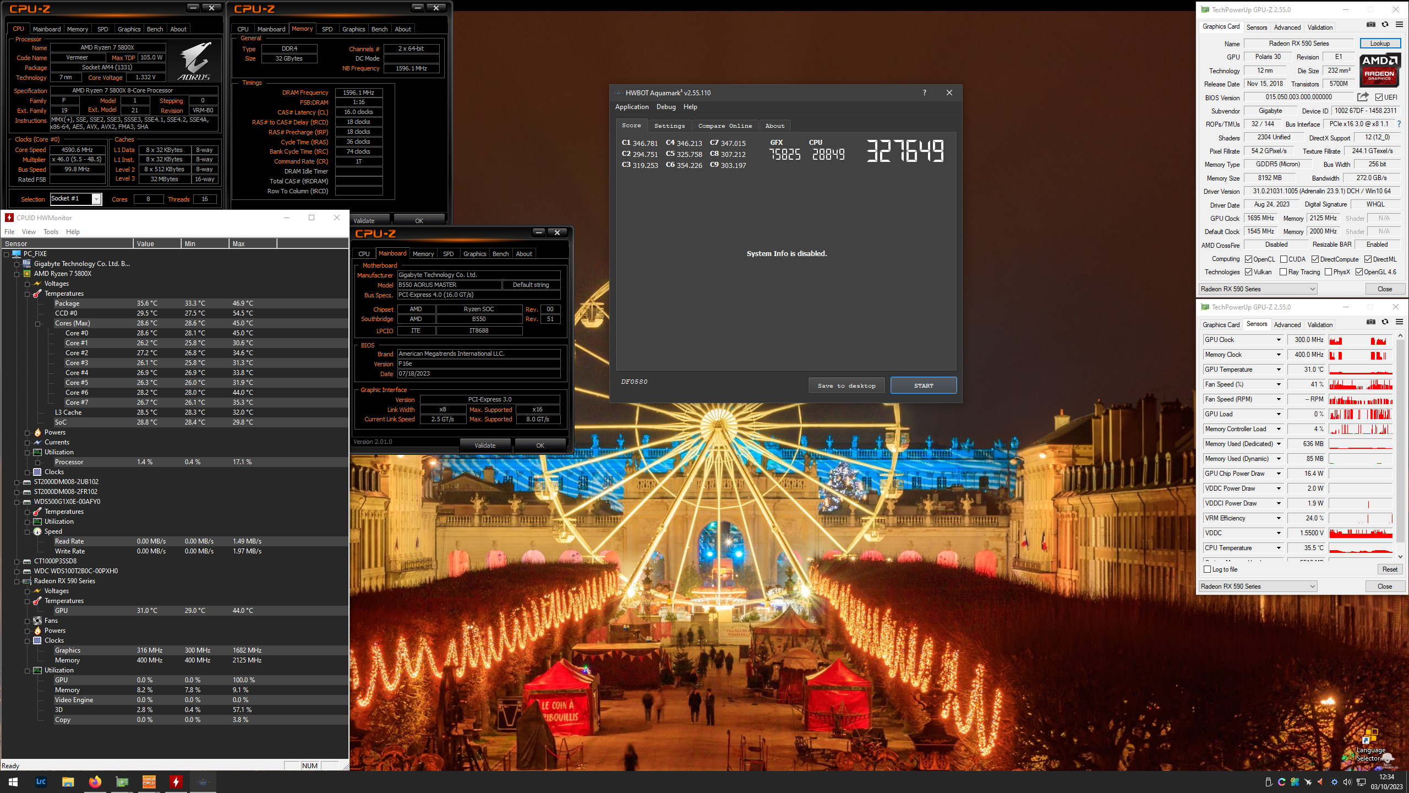1409x793 pixels.
Task: Click HWMonitor Max column header
Action: click(252, 243)
